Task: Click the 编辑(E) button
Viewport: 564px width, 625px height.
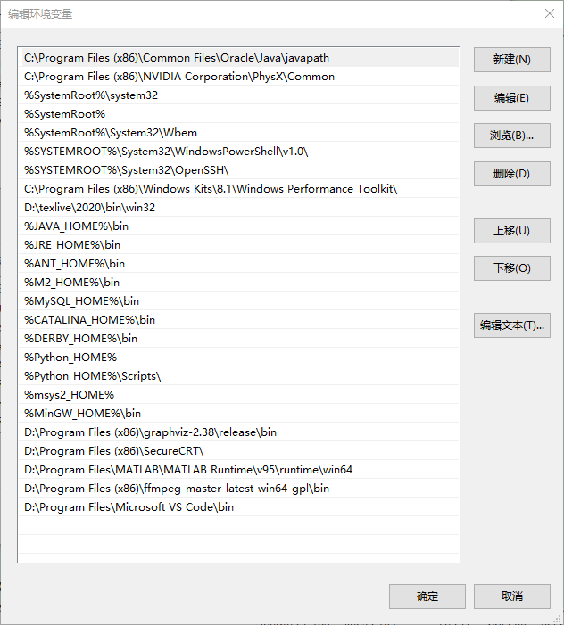Action: [x=511, y=98]
